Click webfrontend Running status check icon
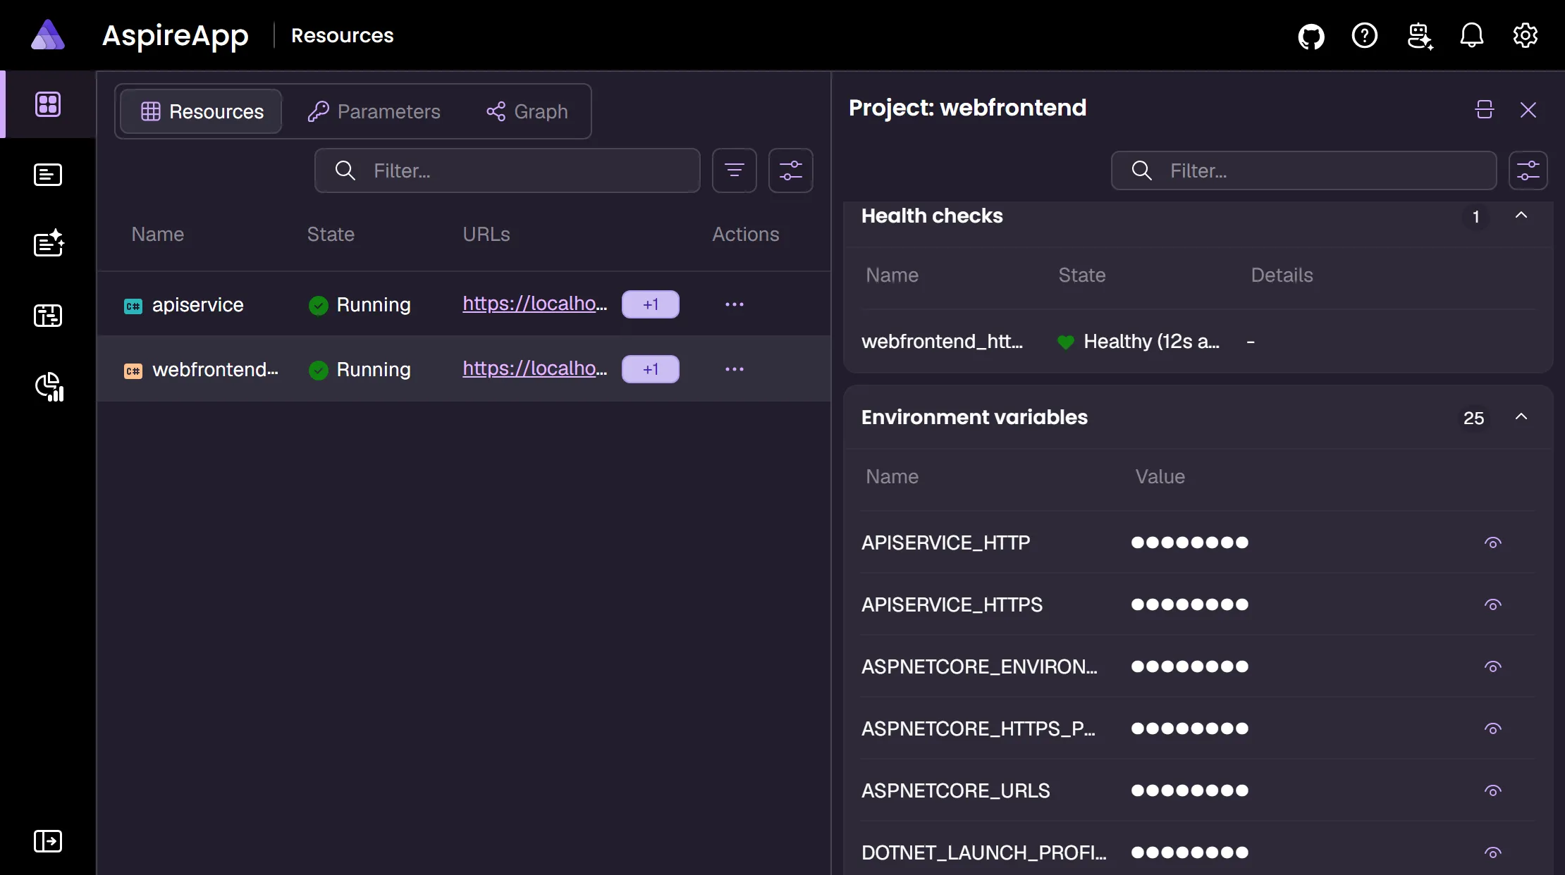 [x=319, y=370]
